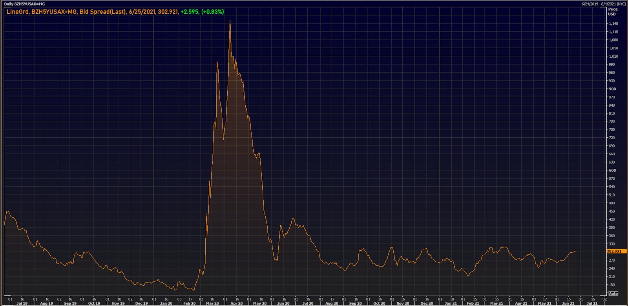
Task: Click the green +2.595, (+0.83%) change value
Action: click(202, 12)
